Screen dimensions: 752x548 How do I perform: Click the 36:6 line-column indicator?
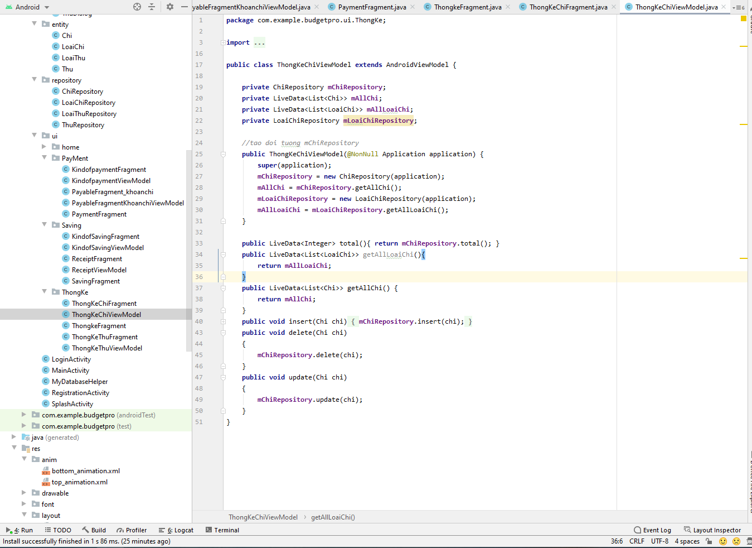click(x=617, y=541)
